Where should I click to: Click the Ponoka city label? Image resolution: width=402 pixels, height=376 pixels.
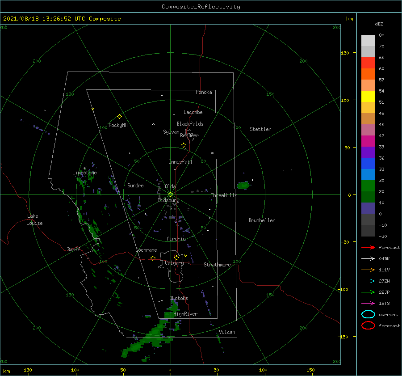[x=204, y=92]
